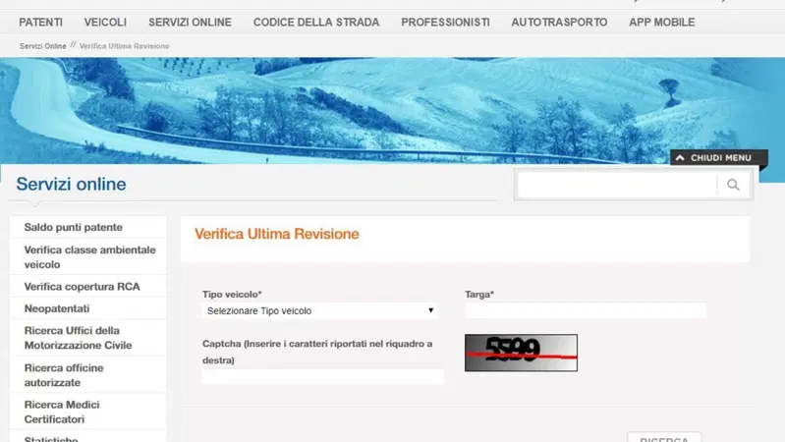Click the Targa* label

pos(479,295)
